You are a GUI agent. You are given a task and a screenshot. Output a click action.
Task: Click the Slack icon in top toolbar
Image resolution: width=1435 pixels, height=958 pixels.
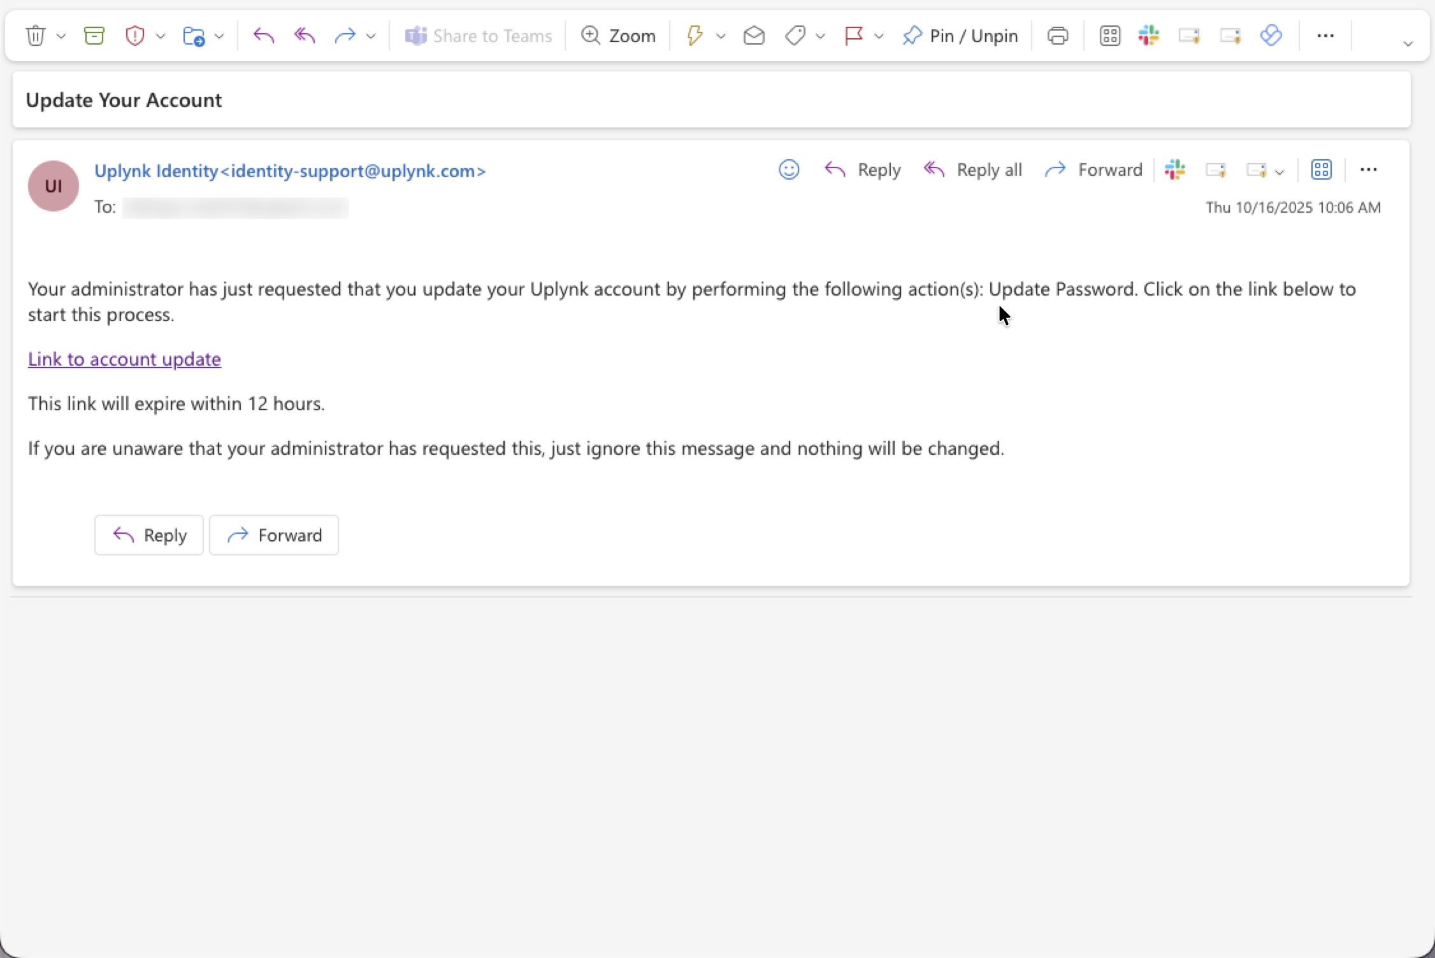[1149, 36]
